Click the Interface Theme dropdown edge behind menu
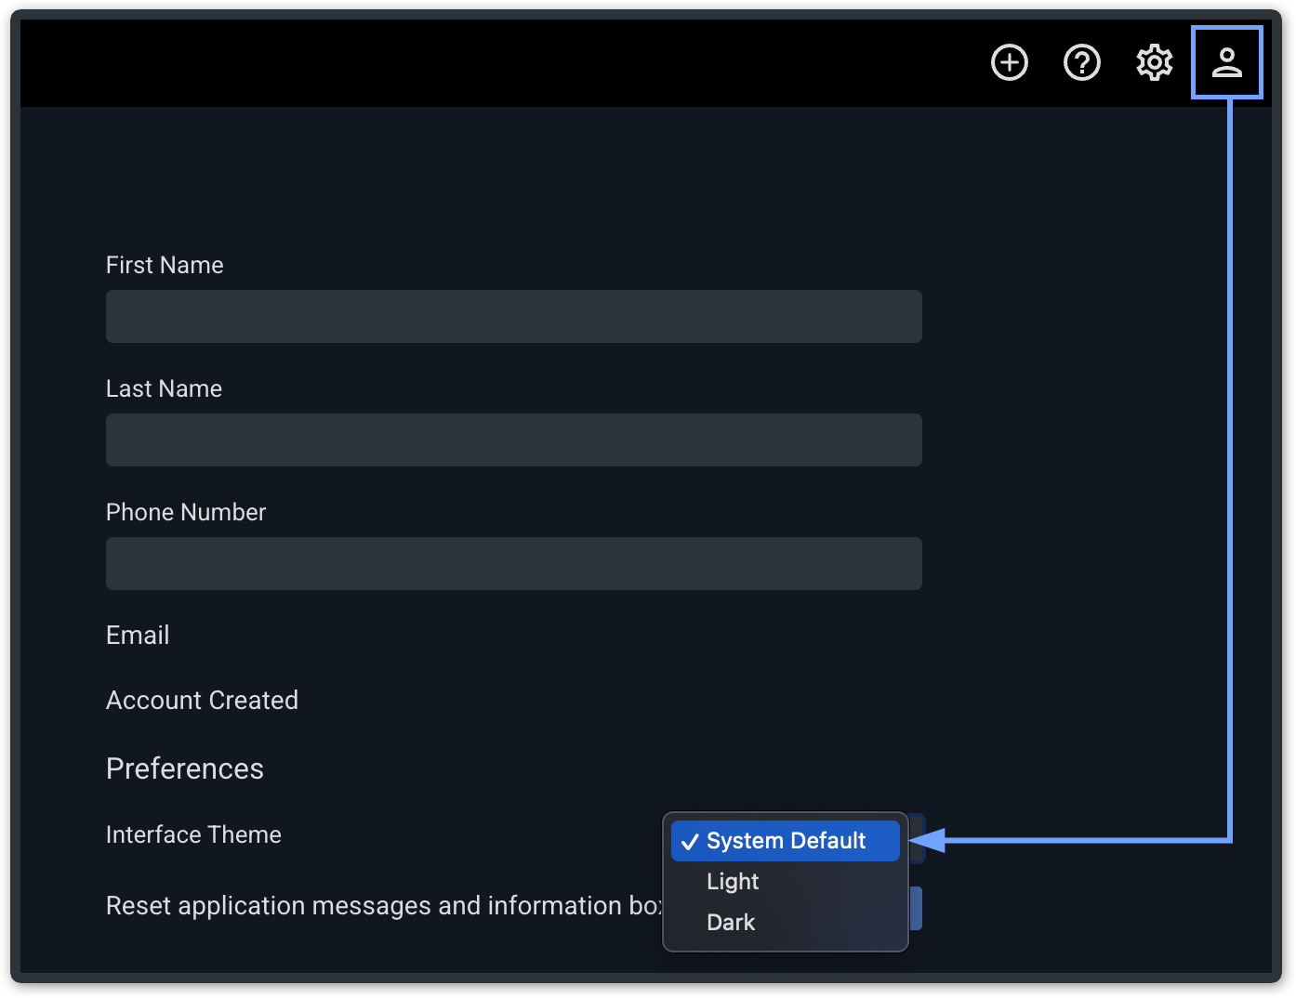 (916, 827)
